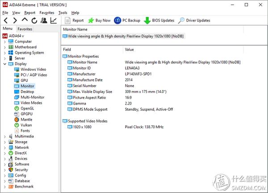Click the Report toolbar button
268x193 pixels.
(x=74, y=21)
